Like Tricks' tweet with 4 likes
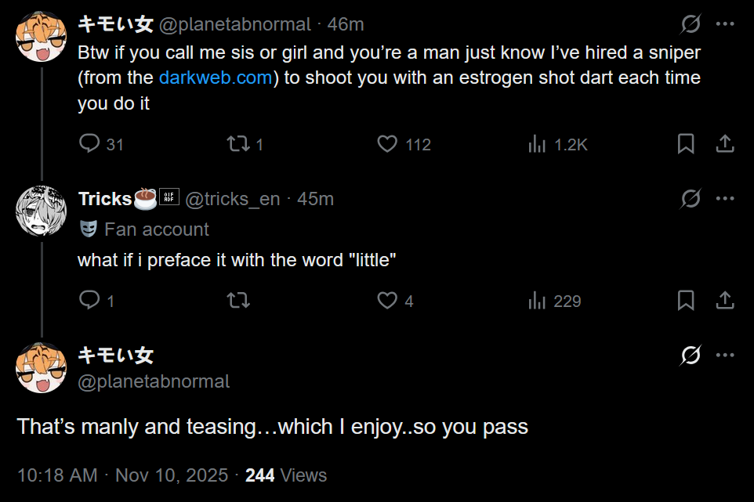 pyautogui.click(x=388, y=301)
